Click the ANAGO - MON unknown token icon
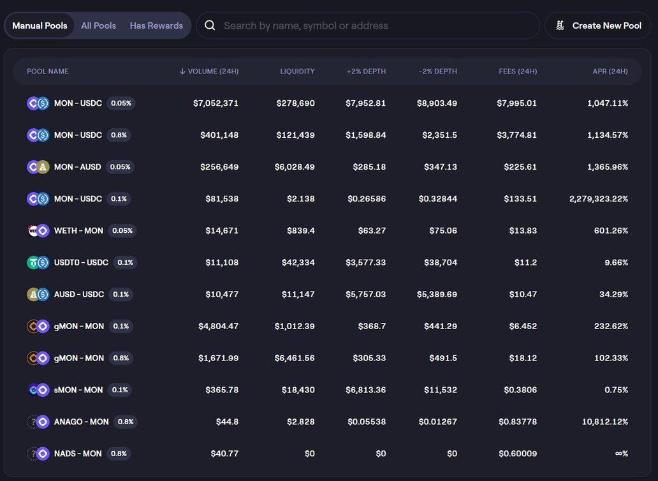658x481 pixels. coord(33,422)
